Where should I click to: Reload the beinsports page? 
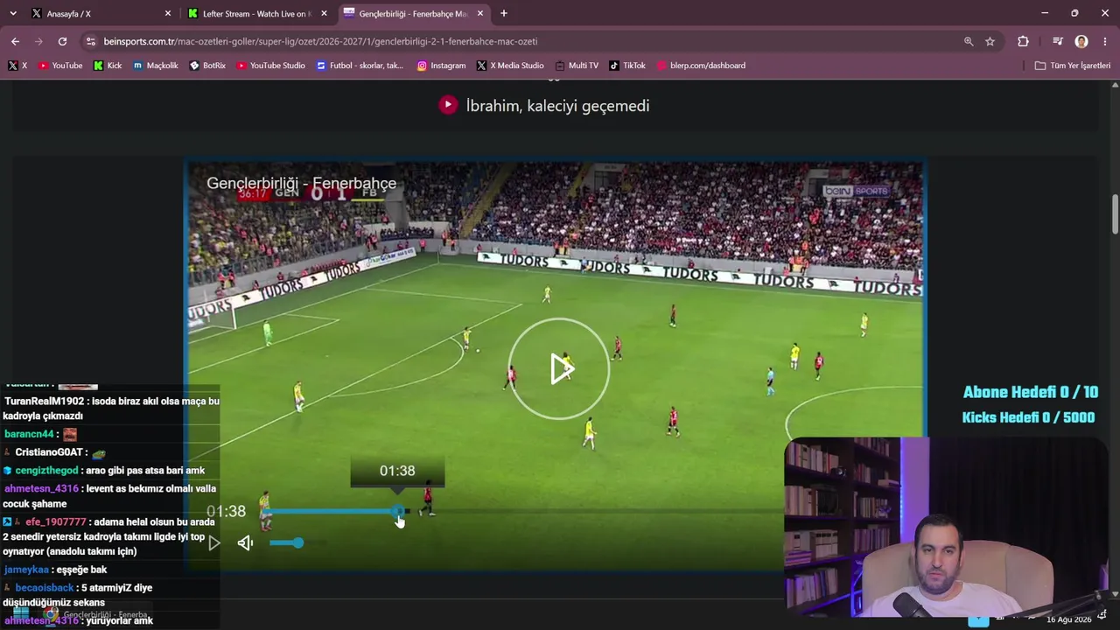pyautogui.click(x=62, y=41)
